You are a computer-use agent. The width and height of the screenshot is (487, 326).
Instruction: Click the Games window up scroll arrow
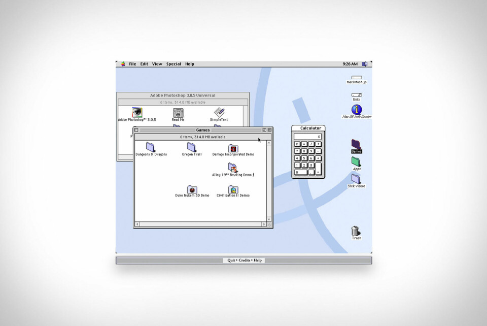269,143
